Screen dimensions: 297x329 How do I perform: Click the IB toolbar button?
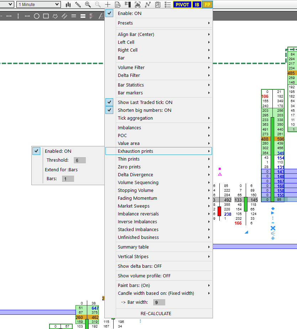point(197,5)
